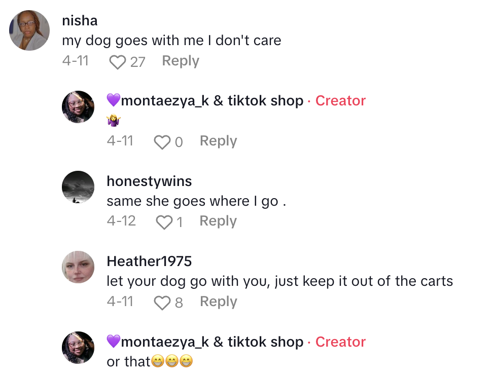Open creator avatar beside shrug emoji reply

78,107
